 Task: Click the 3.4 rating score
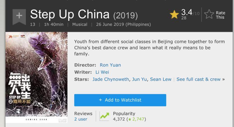click(186, 12)
